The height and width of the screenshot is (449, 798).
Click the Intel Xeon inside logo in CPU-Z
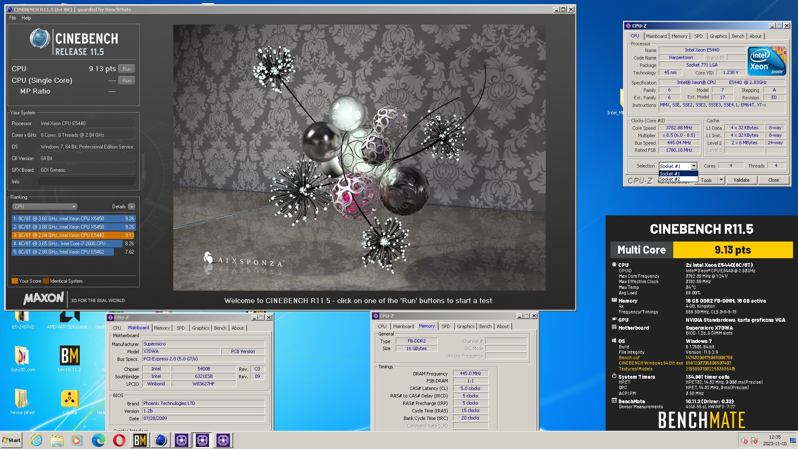(767, 61)
